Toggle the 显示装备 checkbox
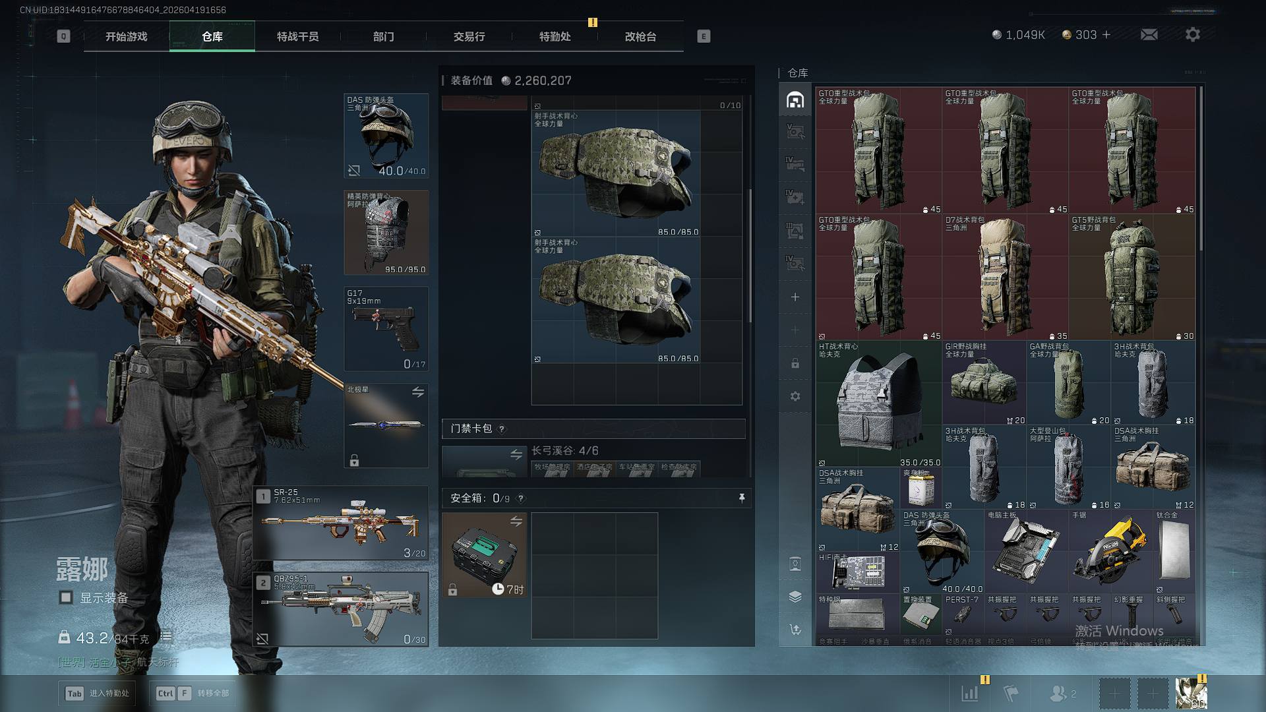 point(66,597)
